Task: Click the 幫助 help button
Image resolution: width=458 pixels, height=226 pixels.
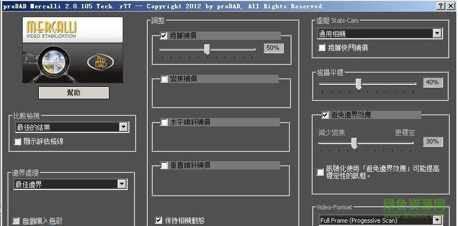Action: (x=74, y=93)
